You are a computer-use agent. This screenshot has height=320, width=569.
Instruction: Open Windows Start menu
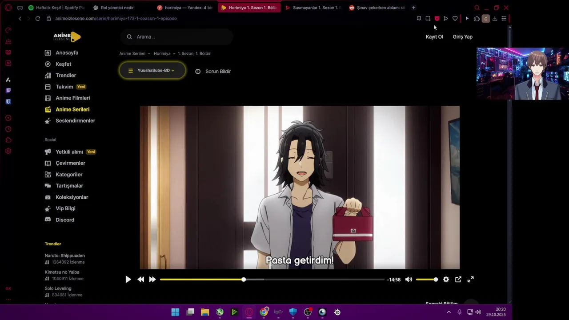tap(176, 312)
